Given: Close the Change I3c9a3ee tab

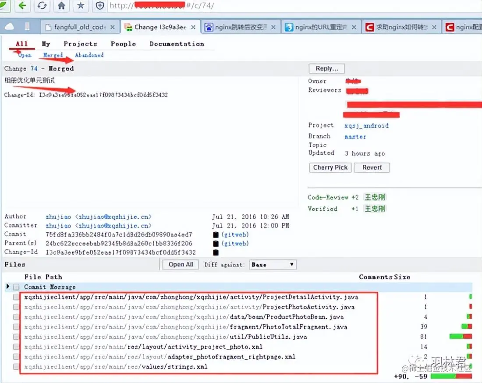Looking at the screenshot, I should pos(193,27).
